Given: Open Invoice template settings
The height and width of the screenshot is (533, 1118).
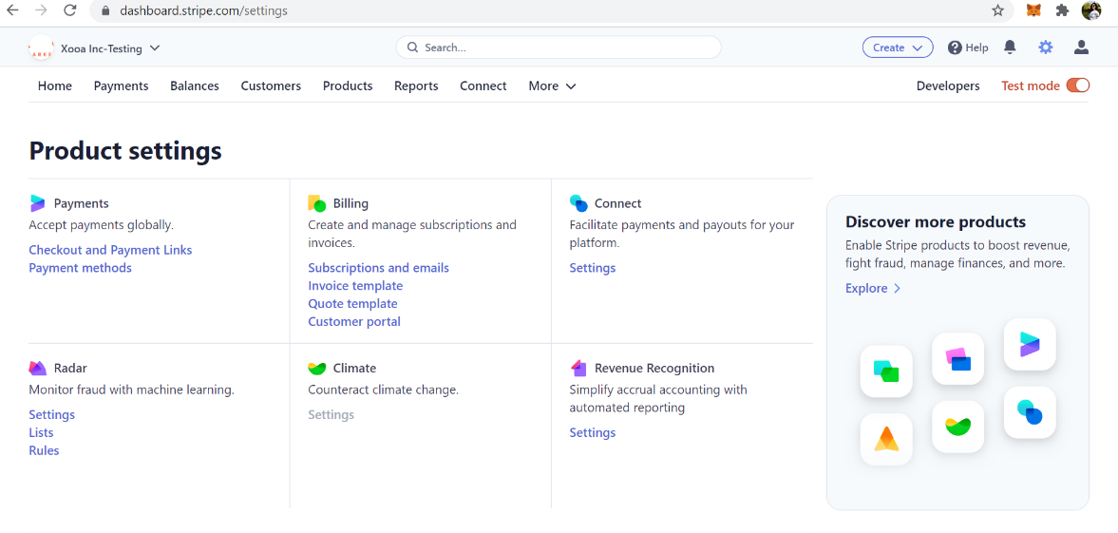Looking at the screenshot, I should 355,285.
